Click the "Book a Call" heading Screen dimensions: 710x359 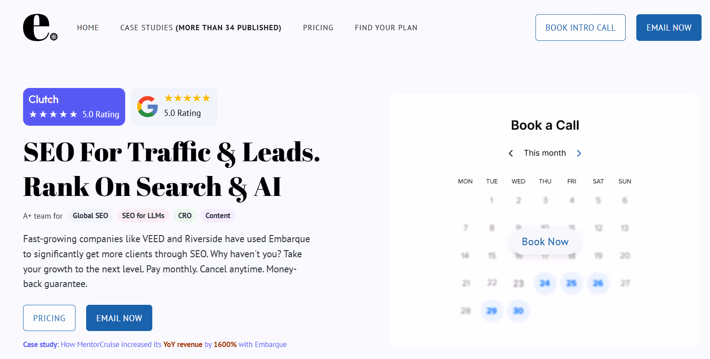point(545,125)
